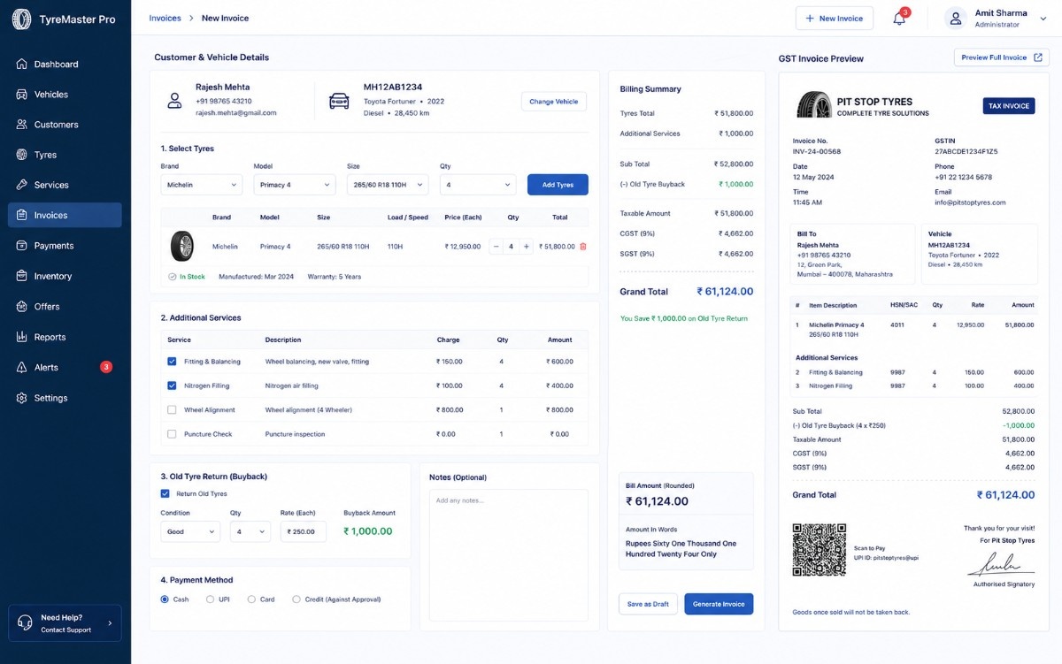Check Puncture Check service

point(172,434)
